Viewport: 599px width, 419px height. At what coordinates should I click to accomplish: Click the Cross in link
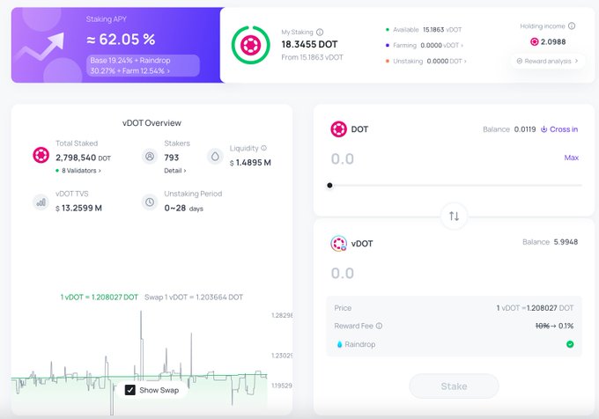(559, 129)
